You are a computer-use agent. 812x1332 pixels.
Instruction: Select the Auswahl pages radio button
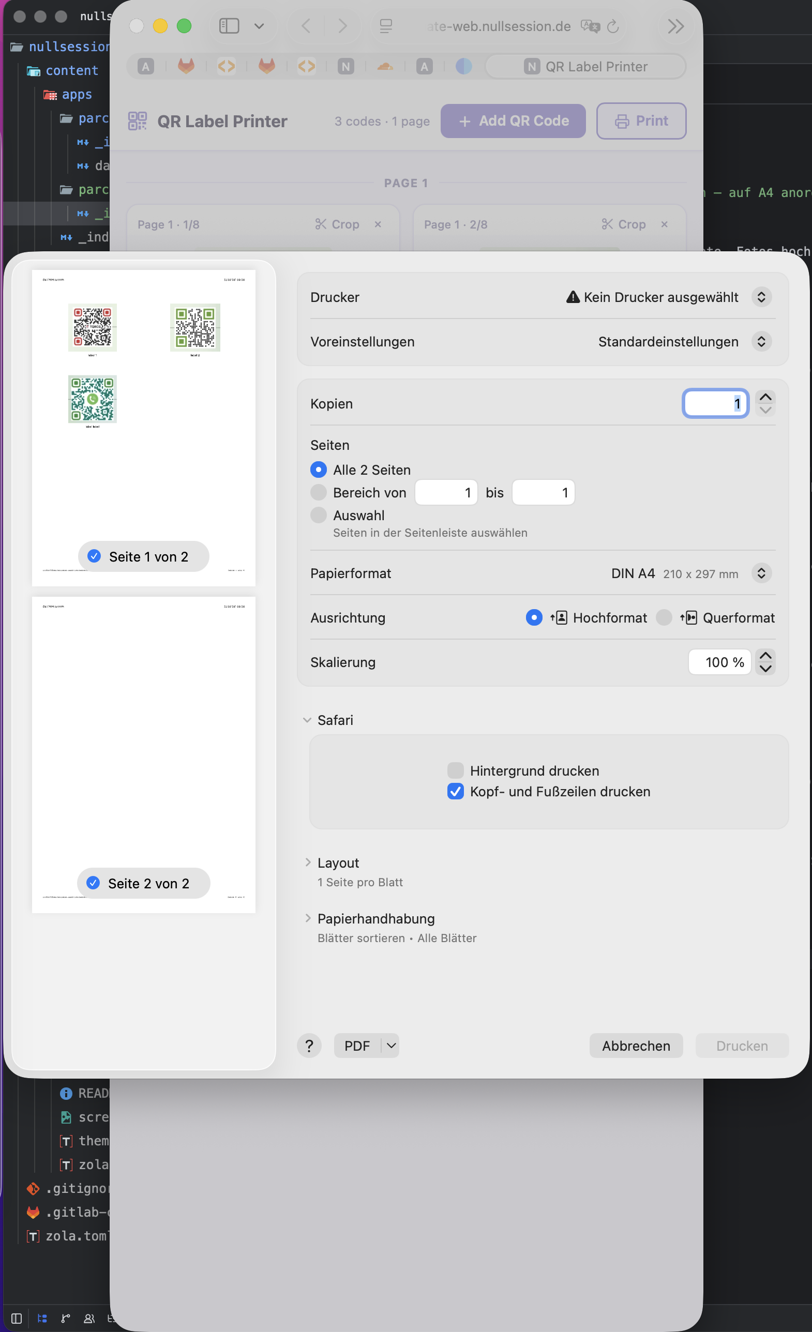(319, 514)
